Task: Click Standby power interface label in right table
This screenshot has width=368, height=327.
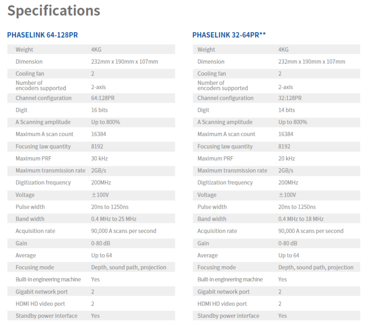Action: (x=228, y=315)
